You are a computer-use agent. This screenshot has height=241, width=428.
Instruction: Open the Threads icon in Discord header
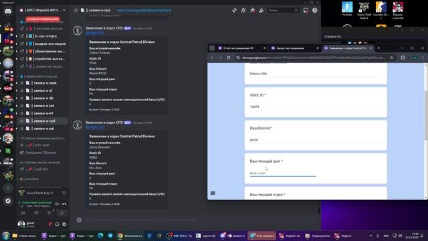(x=235, y=11)
